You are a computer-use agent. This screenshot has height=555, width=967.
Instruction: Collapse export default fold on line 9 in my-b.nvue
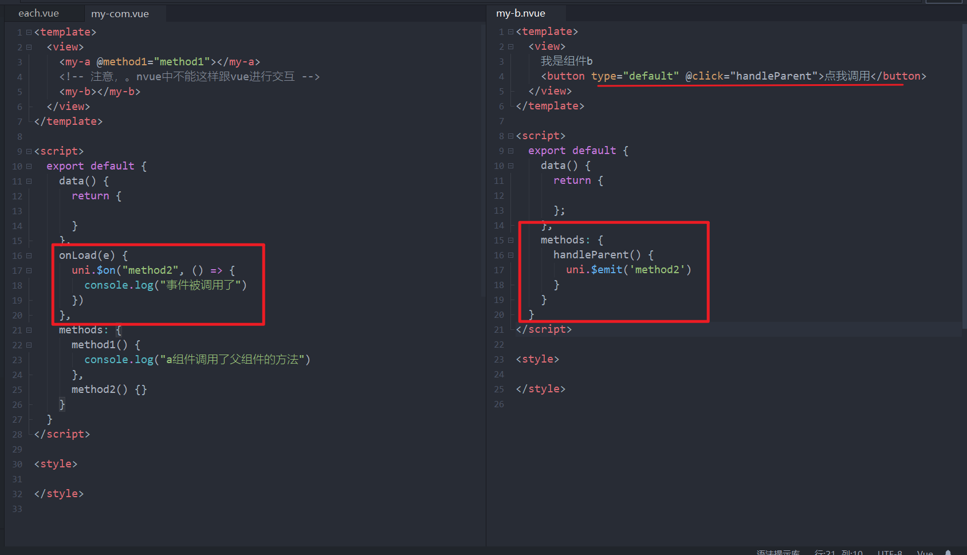coord(510,151)
